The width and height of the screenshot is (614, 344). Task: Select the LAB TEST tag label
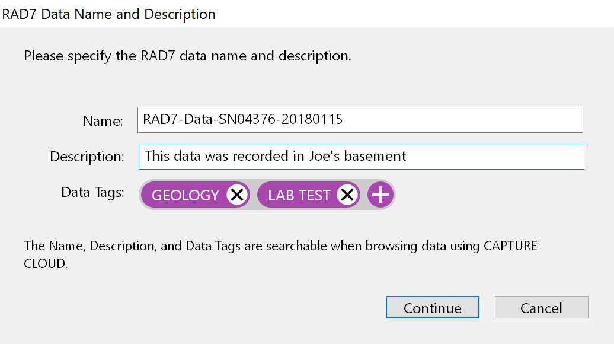pyautogui.click(x=299, y=195)
